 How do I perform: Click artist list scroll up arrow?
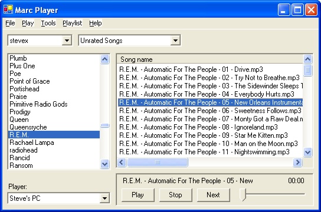[105, 59]
